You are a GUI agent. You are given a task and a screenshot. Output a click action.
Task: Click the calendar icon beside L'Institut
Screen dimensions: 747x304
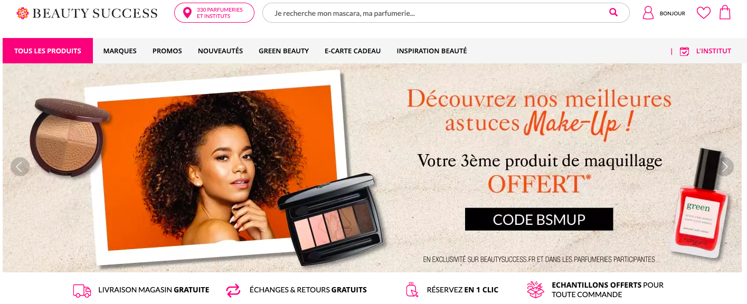(x=684, y=51)
